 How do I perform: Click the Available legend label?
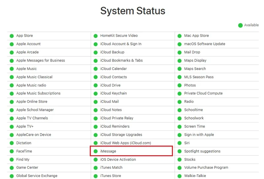coord(251,25)
